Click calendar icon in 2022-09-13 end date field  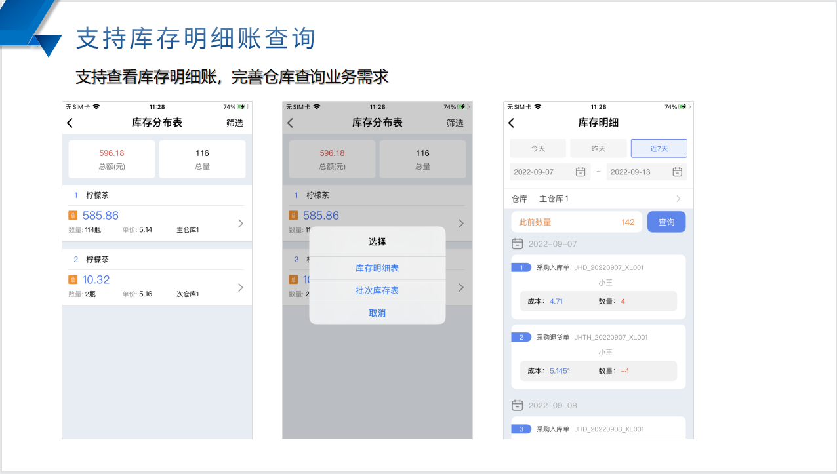678,172
